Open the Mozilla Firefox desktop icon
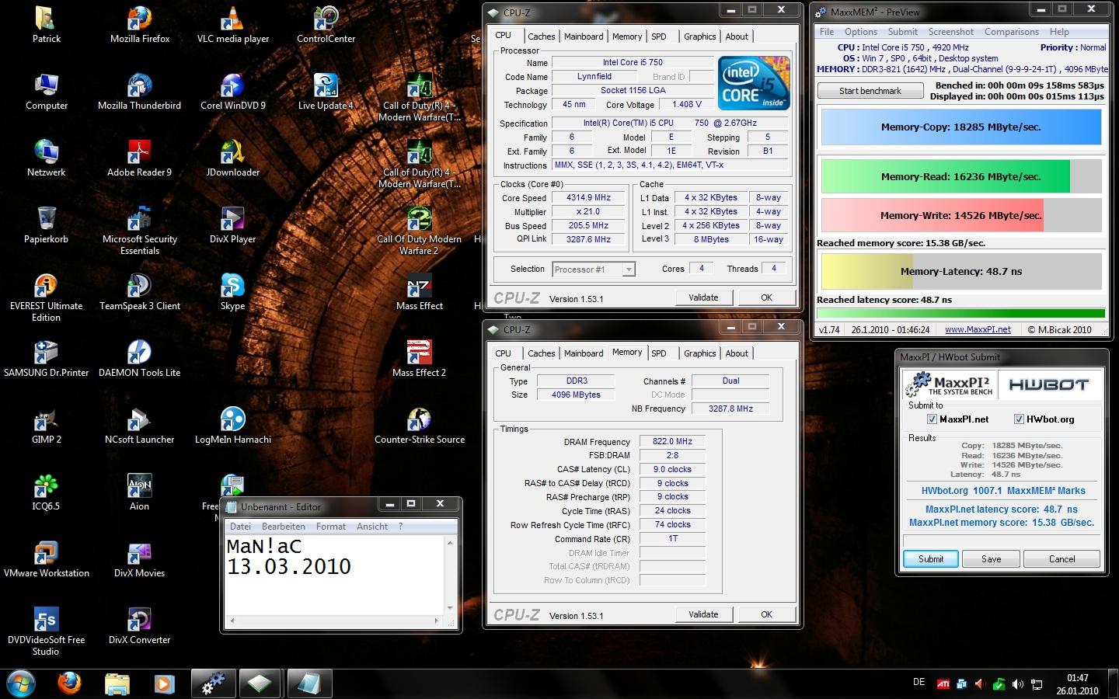 (140, 25)
